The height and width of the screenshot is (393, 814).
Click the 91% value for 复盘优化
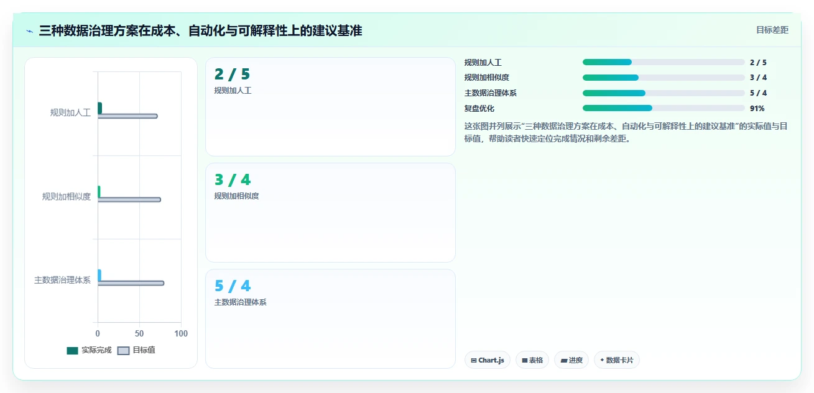757,108
